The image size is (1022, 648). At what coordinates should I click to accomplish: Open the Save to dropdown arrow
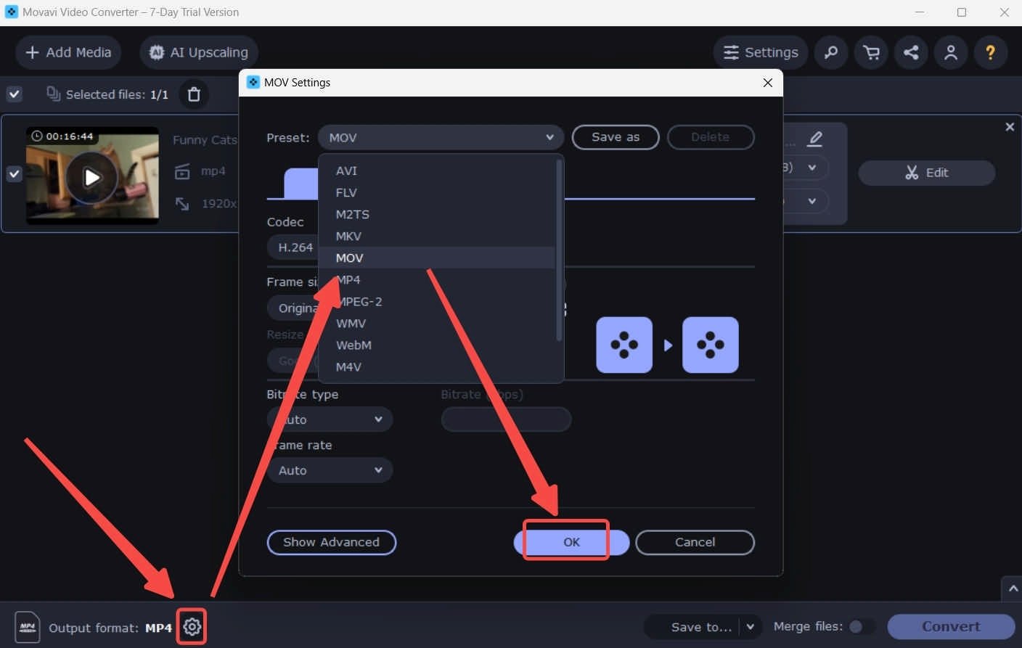[751, 626]
